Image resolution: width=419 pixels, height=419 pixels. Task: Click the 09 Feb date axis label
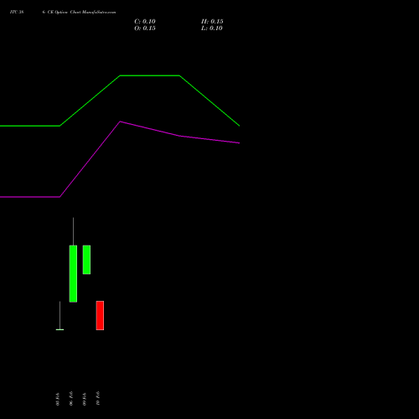point(85,399)
